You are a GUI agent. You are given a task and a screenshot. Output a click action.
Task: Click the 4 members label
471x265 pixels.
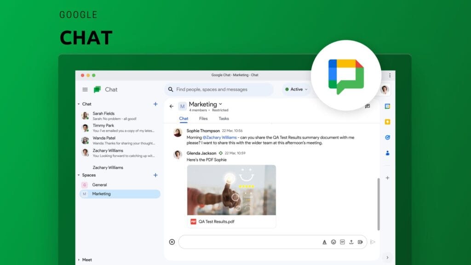pyautogui.click(x=198, y=110)
